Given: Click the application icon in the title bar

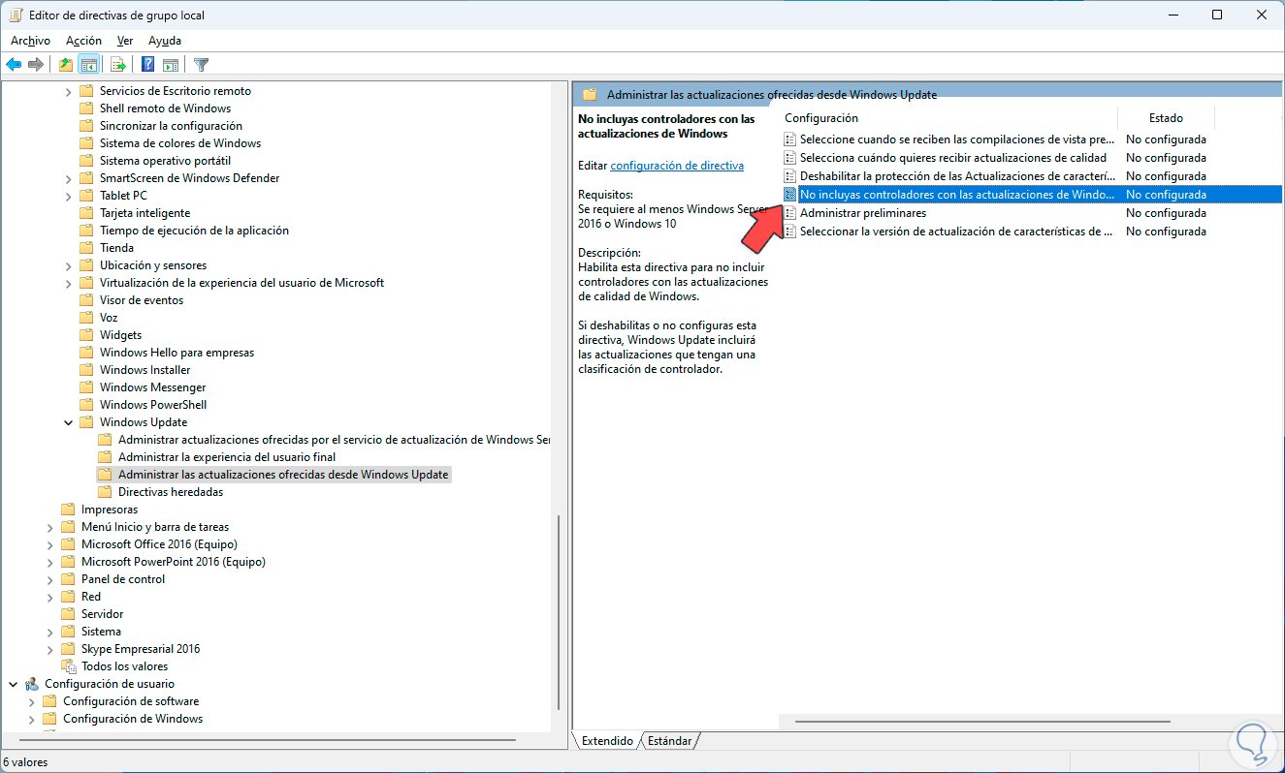Looking at the screenshot, I should [16, 15].
